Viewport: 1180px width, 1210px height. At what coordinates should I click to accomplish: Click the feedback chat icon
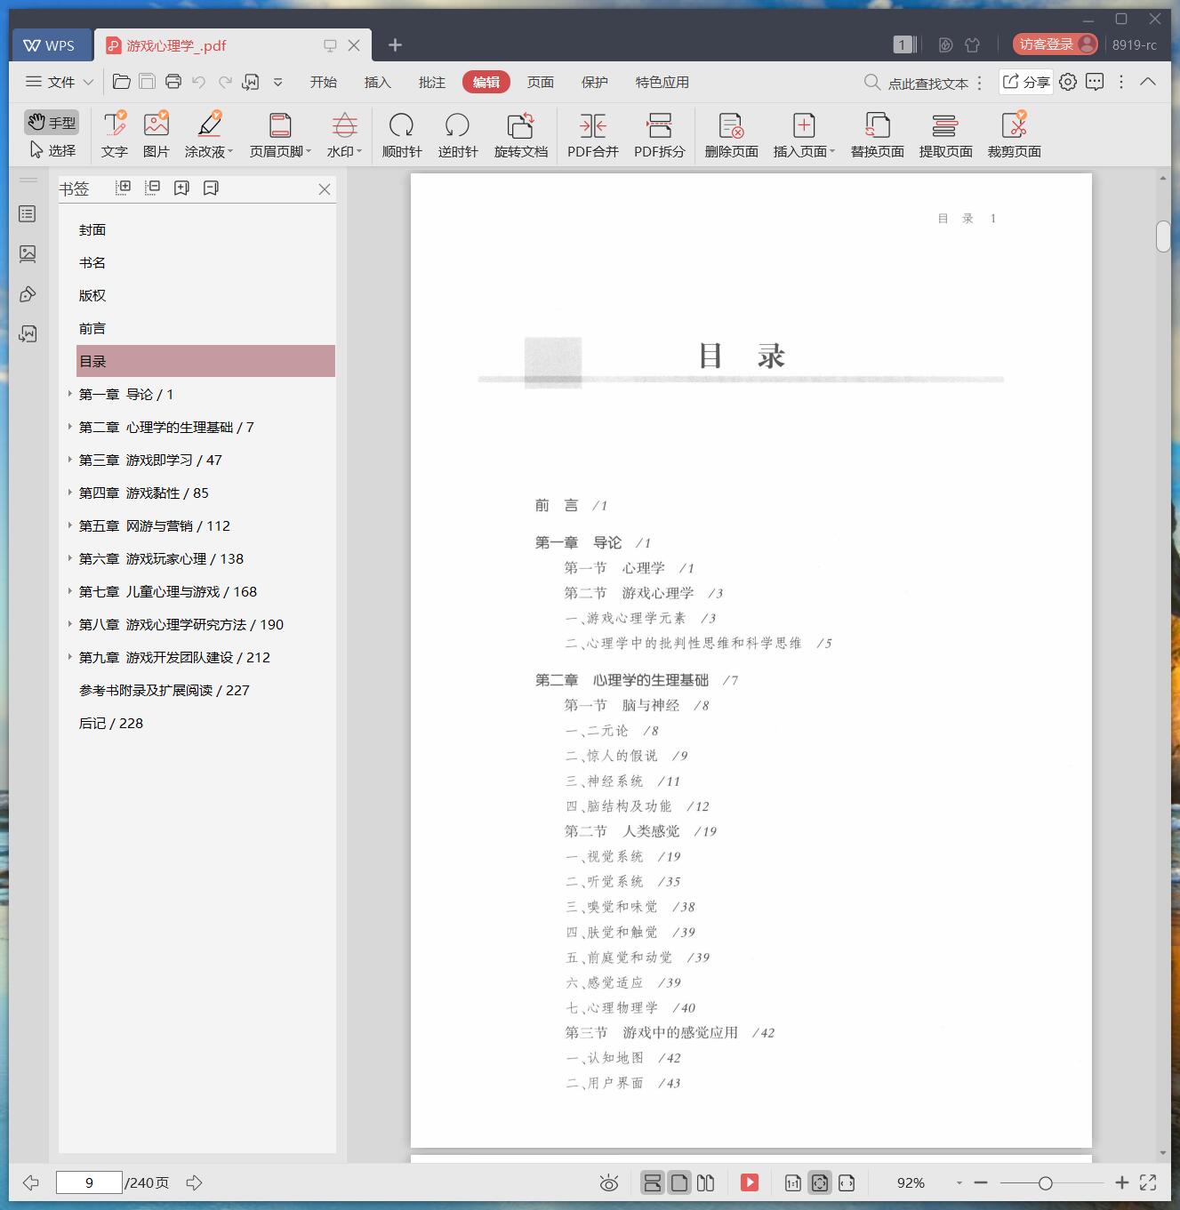[x=1095, y=82]
